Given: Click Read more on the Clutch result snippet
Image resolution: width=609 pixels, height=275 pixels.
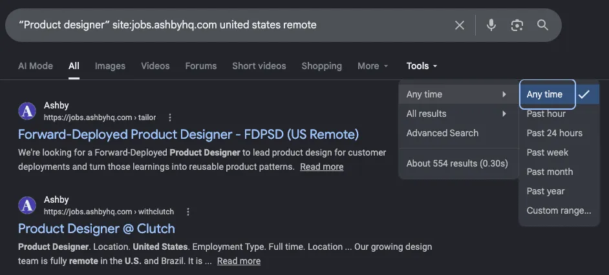Looking at the screenshot, I should point(239,261).
